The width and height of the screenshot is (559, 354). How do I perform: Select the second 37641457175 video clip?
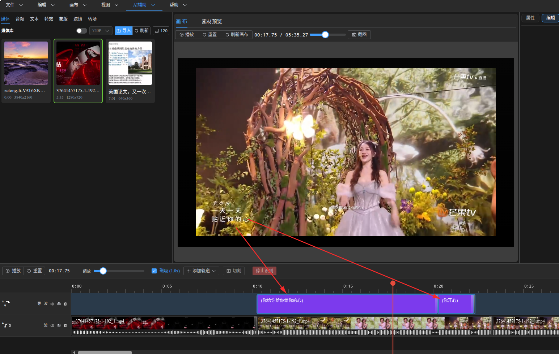375,325
